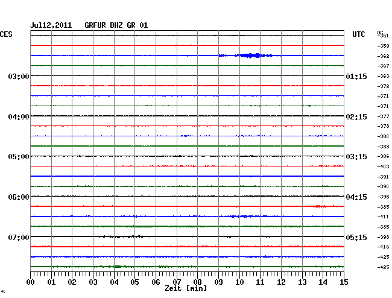The height and width of the screenshot is (298, 392).
Task: Click the DC offset value -388
Action: [383, 147]
